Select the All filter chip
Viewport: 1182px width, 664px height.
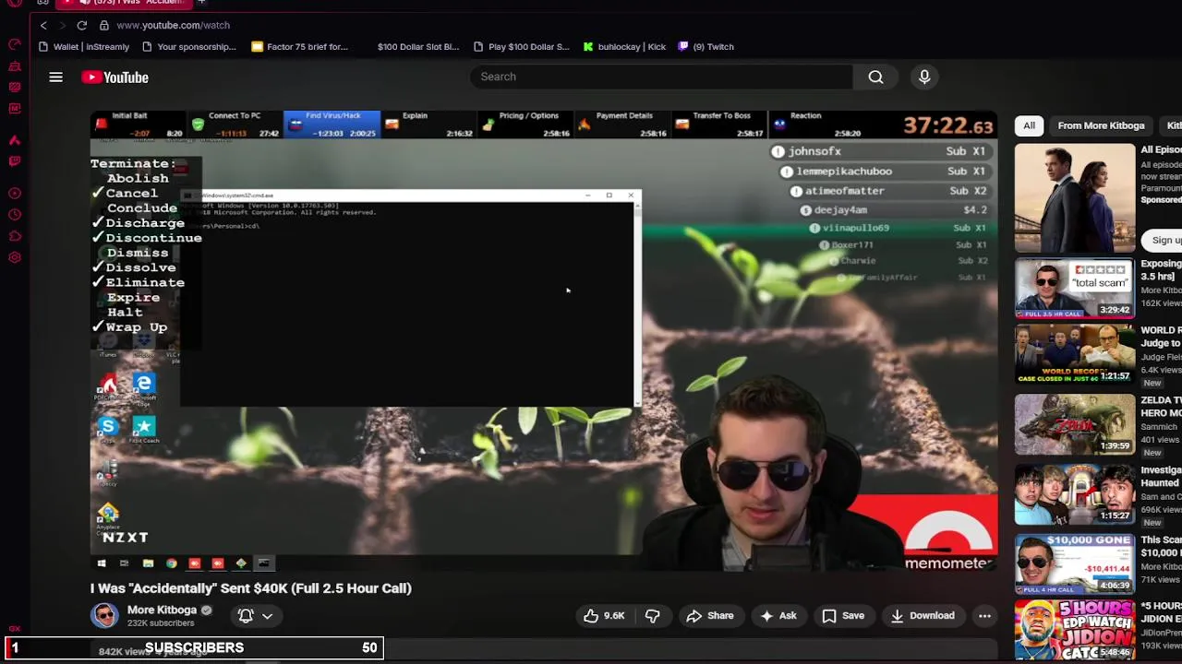tap(1029, 125)
